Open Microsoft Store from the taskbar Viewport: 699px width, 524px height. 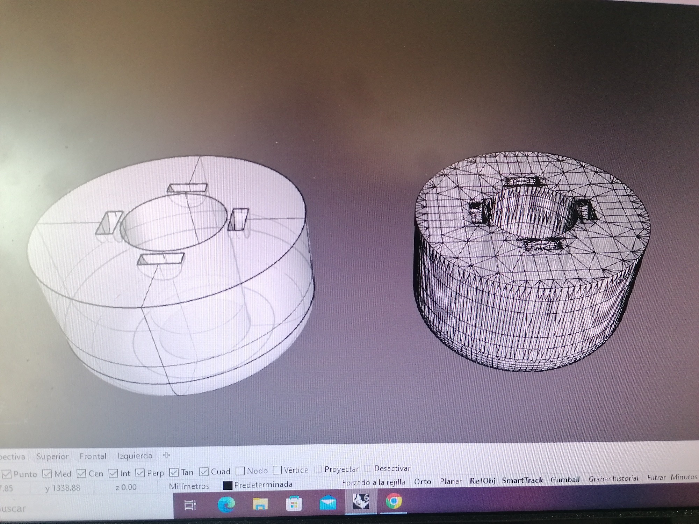(x=294, y=503)
